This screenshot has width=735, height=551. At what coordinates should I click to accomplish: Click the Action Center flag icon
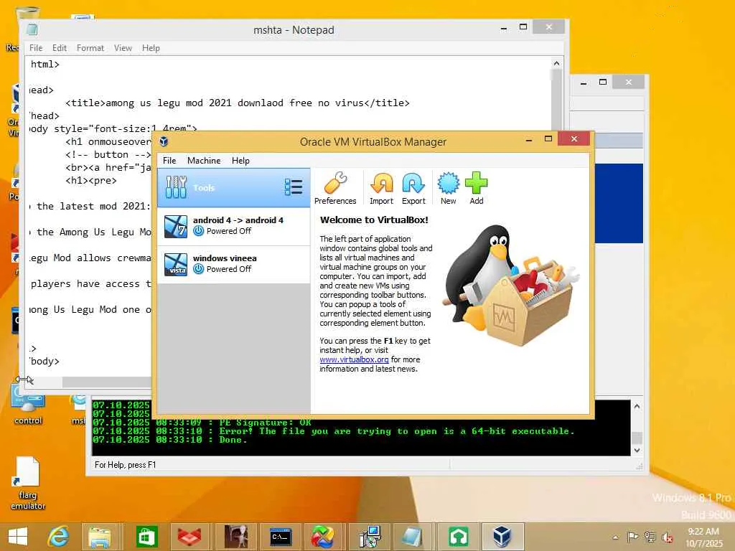pos(632,537)
